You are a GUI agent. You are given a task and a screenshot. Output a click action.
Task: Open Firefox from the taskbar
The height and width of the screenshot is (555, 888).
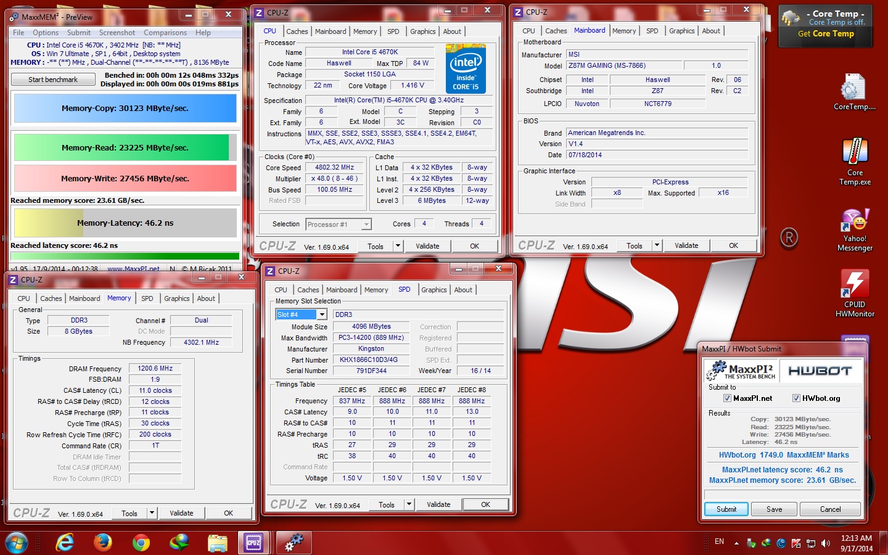point(103,543)
